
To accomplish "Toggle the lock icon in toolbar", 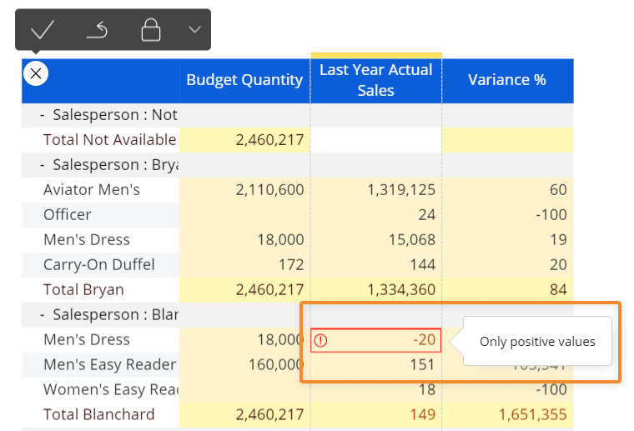I will coord(150,30).
